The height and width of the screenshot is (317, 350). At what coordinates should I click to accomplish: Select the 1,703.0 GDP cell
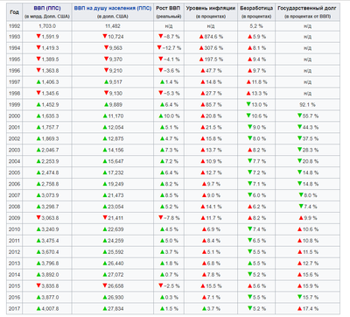coord(47,26)
